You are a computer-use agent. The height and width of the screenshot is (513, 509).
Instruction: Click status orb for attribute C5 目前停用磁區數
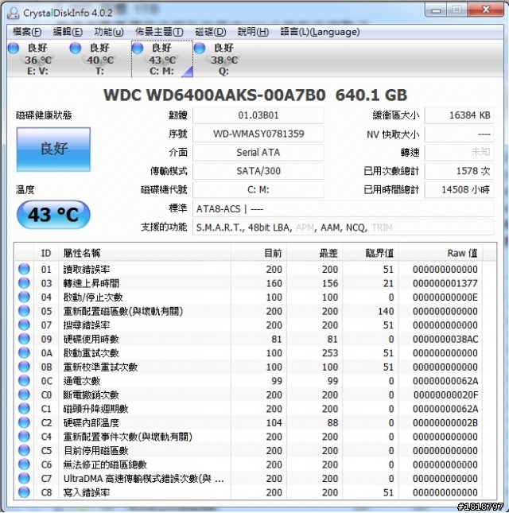pyautogui.click(x=24, y=450)
